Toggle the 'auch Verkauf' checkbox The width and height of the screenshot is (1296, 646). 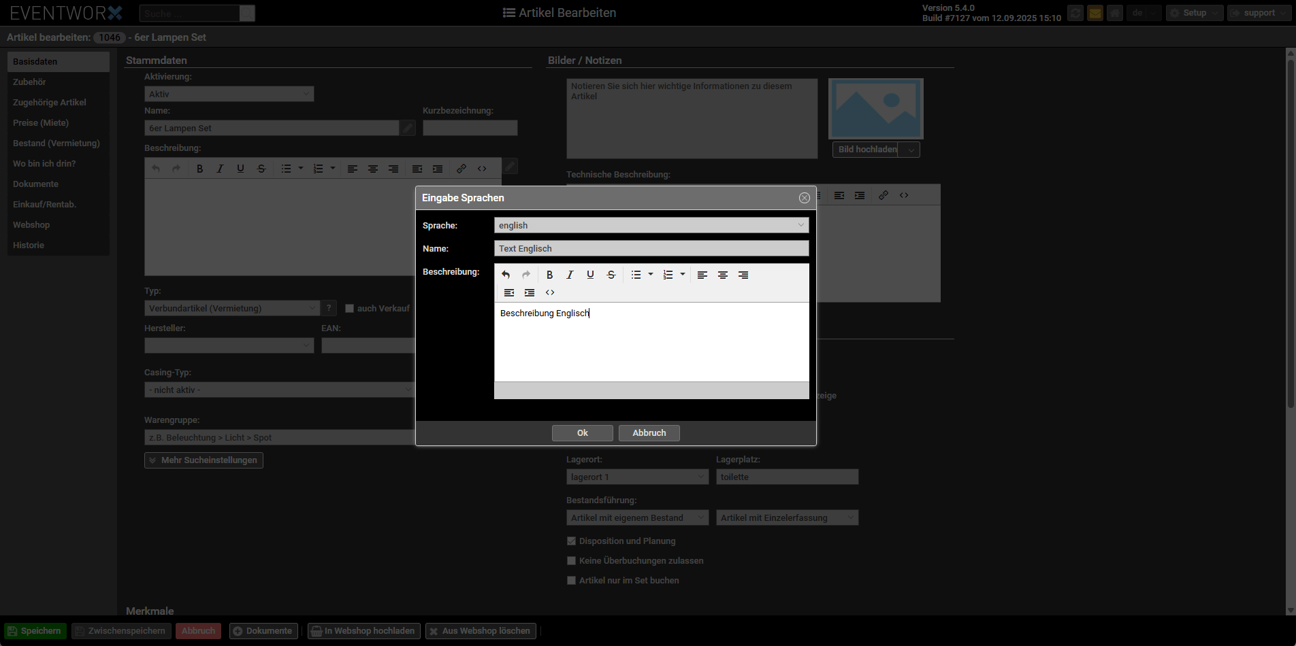[x=350, y=309]
